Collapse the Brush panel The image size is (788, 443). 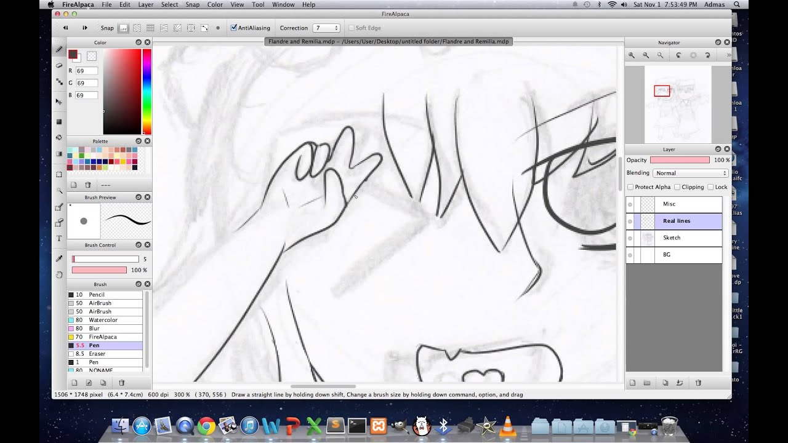[x=138, y=284]
